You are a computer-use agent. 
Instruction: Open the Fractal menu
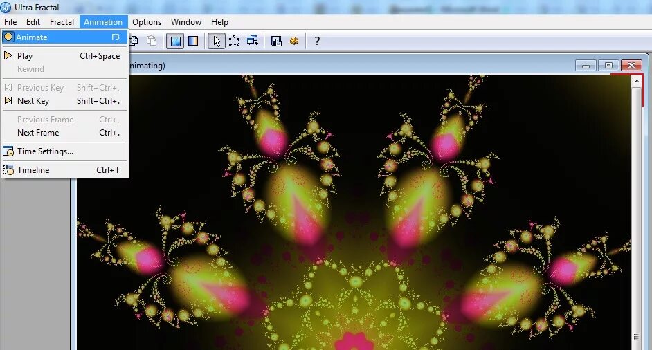(x=62, y=22)
